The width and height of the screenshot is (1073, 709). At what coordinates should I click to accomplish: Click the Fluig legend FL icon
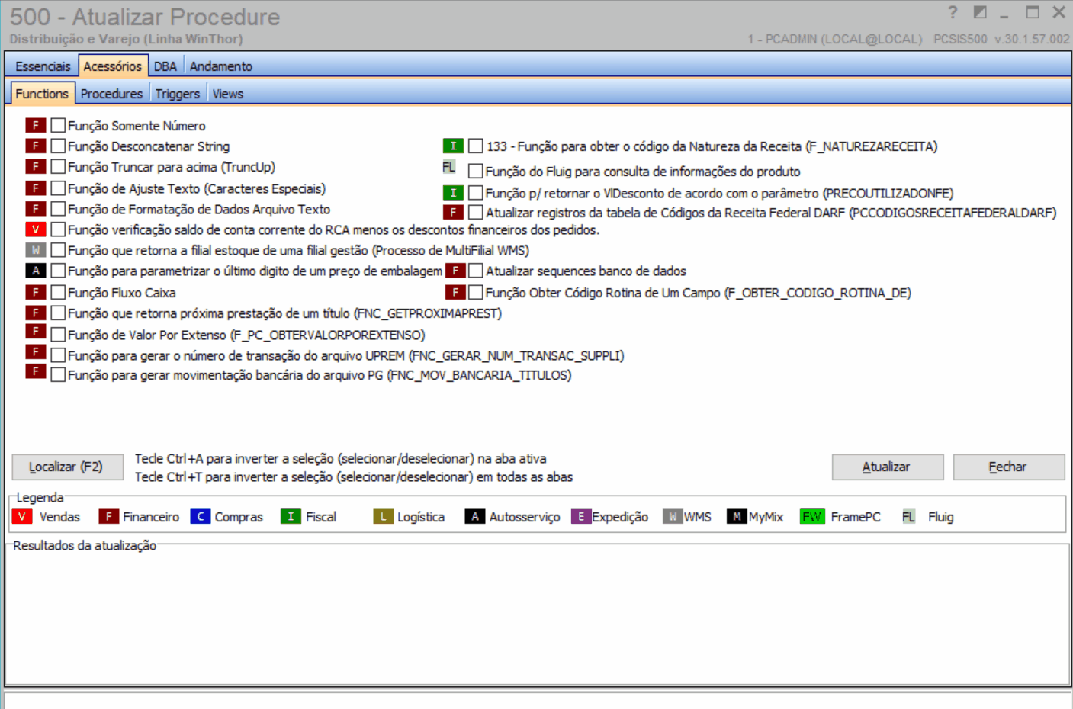(908, 517)
